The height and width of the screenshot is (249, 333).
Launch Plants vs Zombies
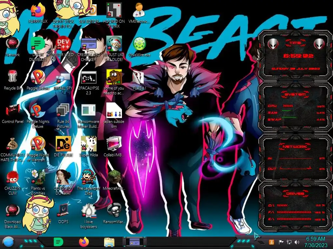[x=38, y=177]
